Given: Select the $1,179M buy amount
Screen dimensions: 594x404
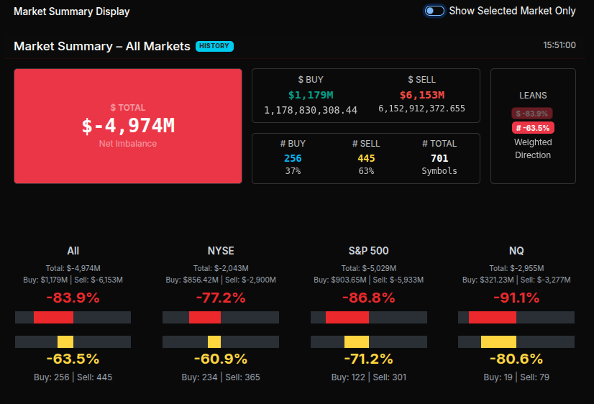Looking at the screenshot, I should pos(311,95).
